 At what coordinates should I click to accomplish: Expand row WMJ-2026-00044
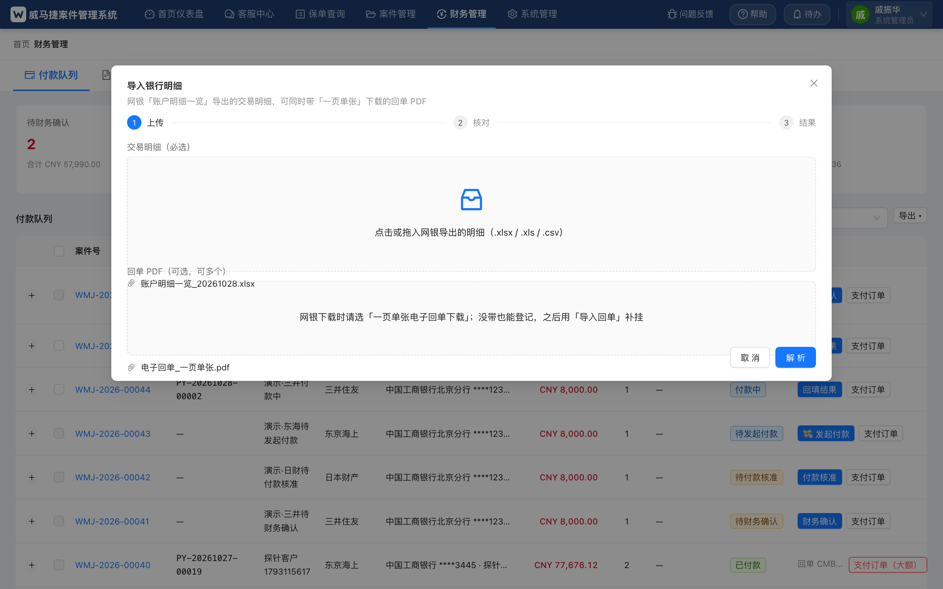point(31,390)
